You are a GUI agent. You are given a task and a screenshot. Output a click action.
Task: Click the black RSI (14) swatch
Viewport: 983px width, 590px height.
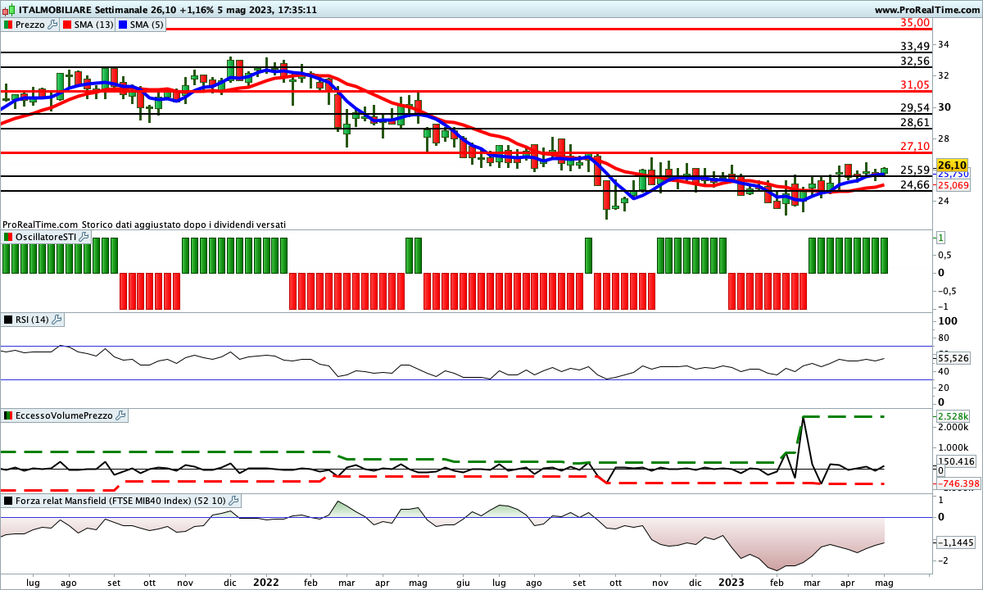[8, 319]
